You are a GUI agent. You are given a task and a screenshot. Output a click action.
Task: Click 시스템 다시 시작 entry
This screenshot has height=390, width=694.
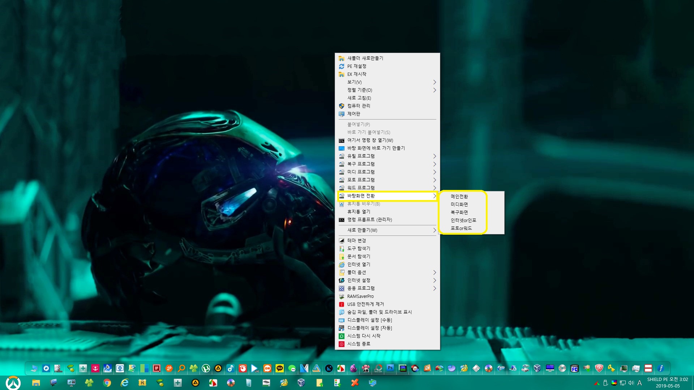(387, 336)
